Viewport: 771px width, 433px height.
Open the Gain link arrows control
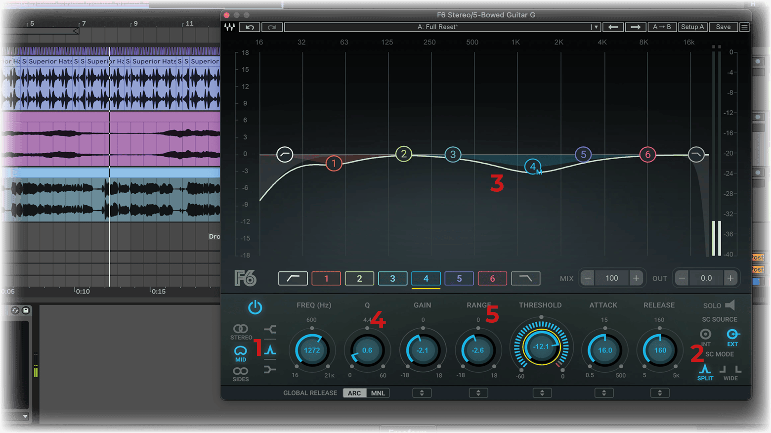422,393
